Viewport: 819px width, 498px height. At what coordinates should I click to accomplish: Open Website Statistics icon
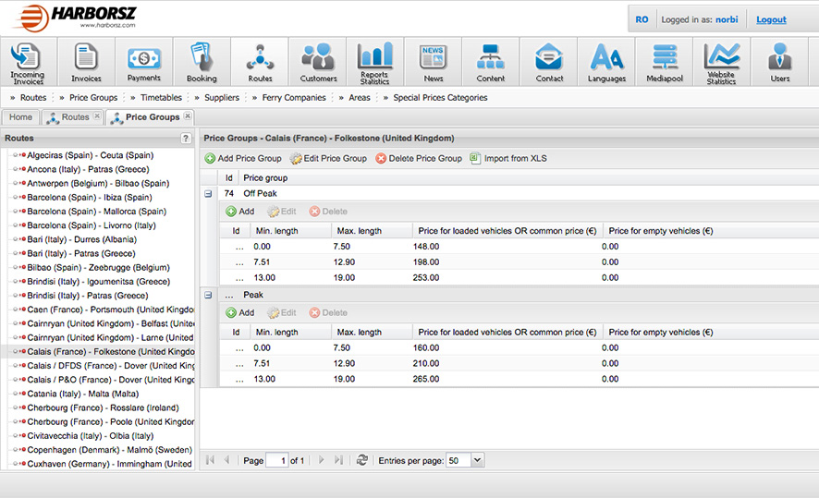click(x=721, y=62)
